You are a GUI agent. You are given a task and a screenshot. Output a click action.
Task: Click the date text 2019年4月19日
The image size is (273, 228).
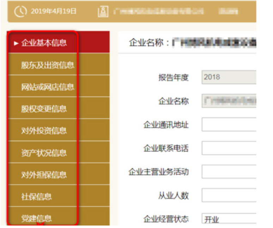click(53, 11)
